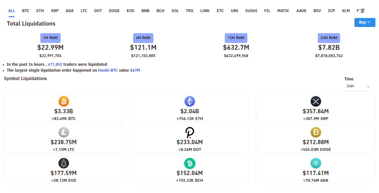Click the $121,102,805 exact figure
This screenshot has width=379, height=193.
(x=143, y=56)
